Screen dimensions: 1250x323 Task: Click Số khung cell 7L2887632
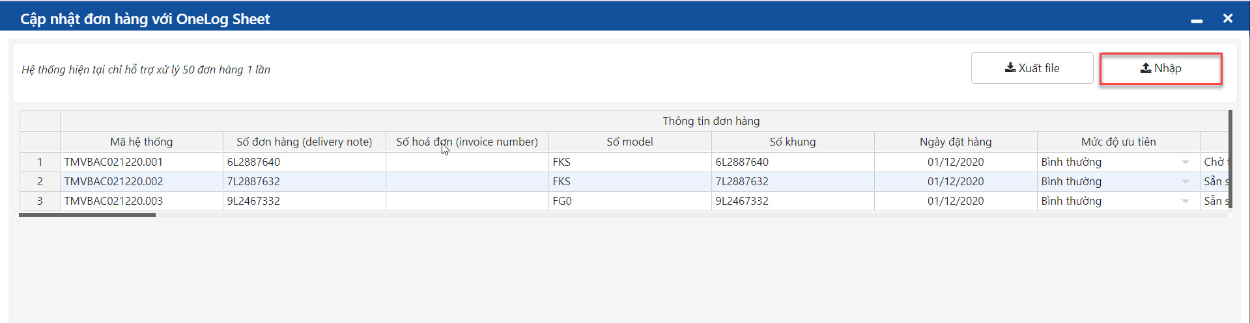793,181
